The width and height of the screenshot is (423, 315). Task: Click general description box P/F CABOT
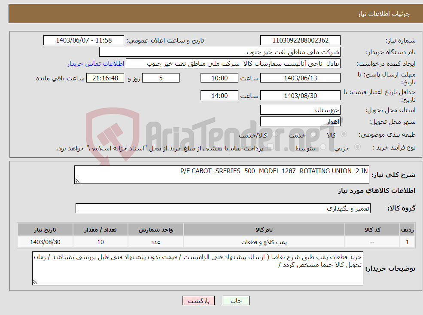[222, 174]
